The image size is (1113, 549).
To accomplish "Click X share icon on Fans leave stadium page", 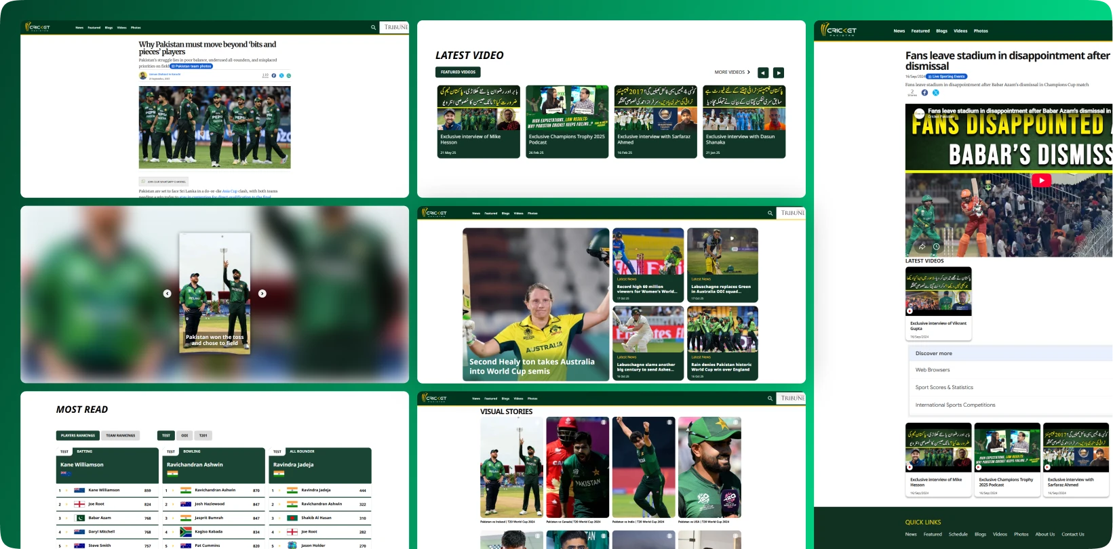I will [x=935, y=92].
